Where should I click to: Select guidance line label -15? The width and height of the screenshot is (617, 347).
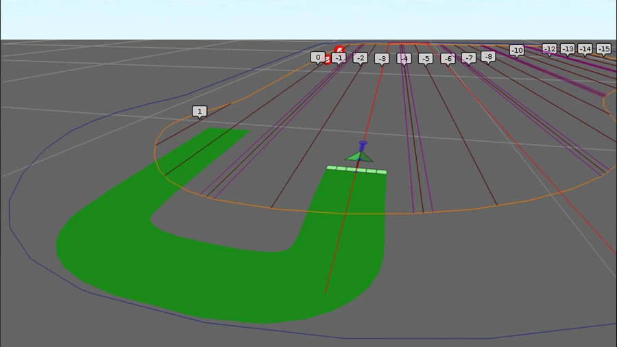click(x=603, y=49)
